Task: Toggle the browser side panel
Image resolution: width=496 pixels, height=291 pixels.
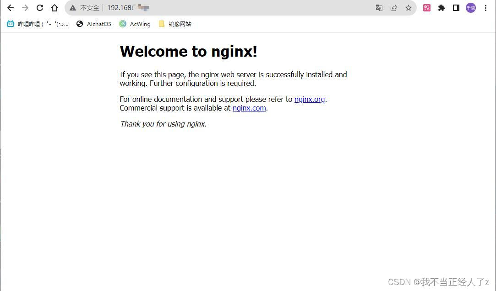Action: tap(456, 8)
